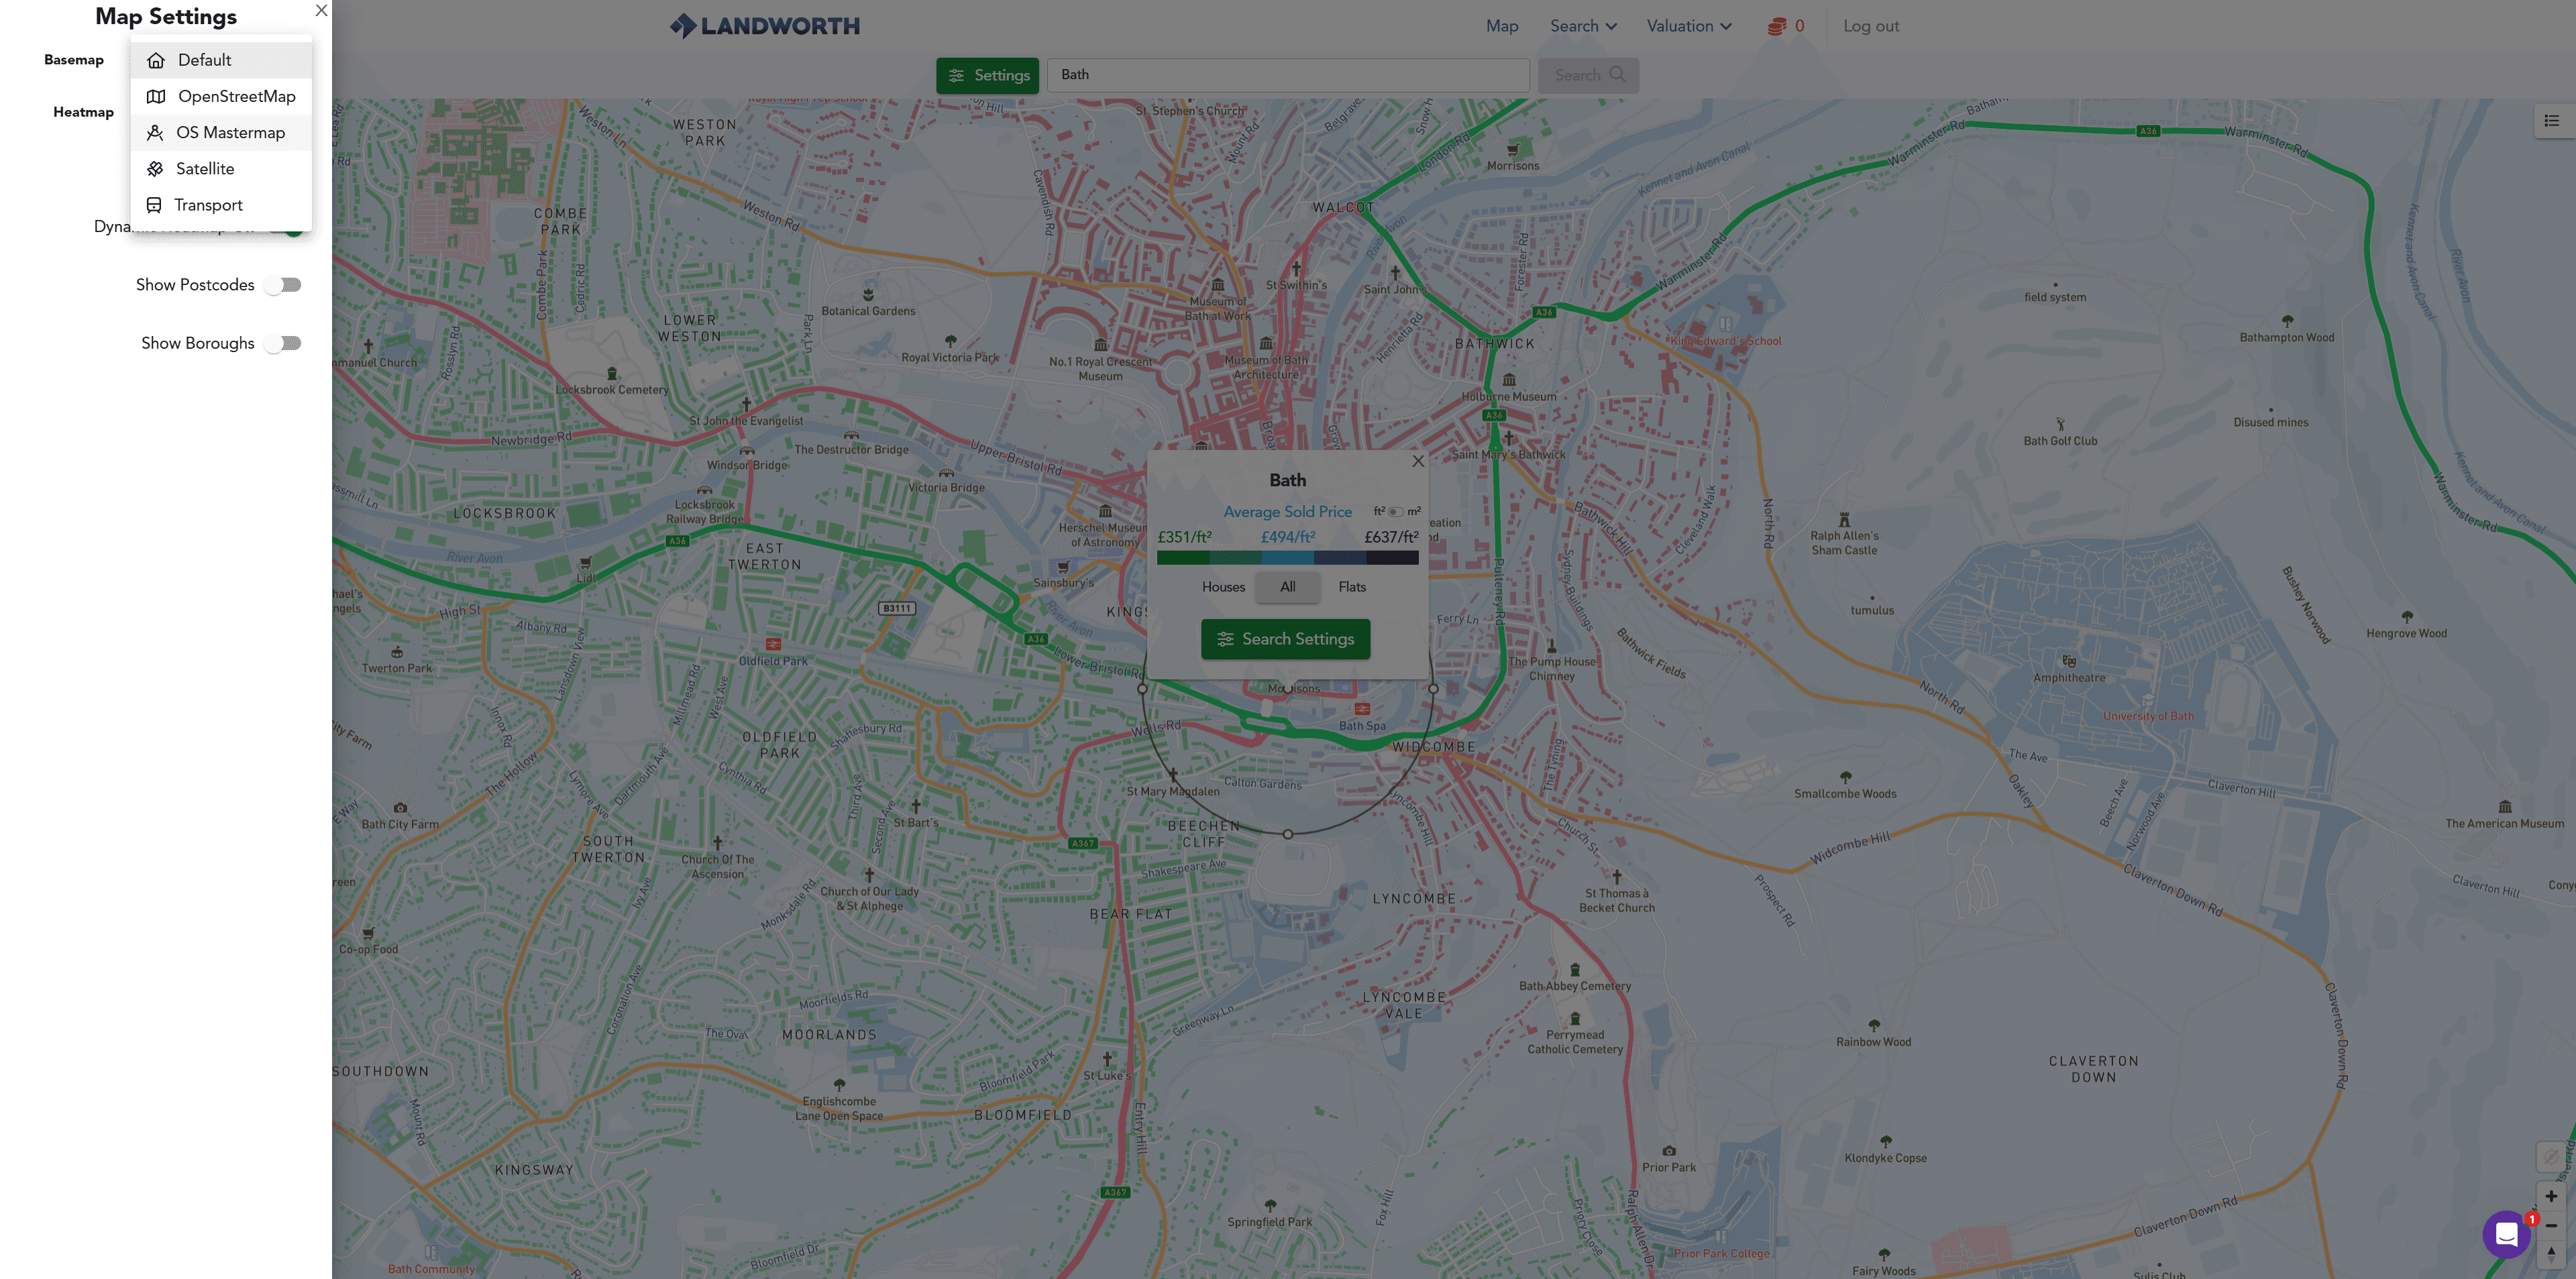Close the Map Settings panel
The height and width of the screenshot is (1279, 2576).
[x=321, y=11]
